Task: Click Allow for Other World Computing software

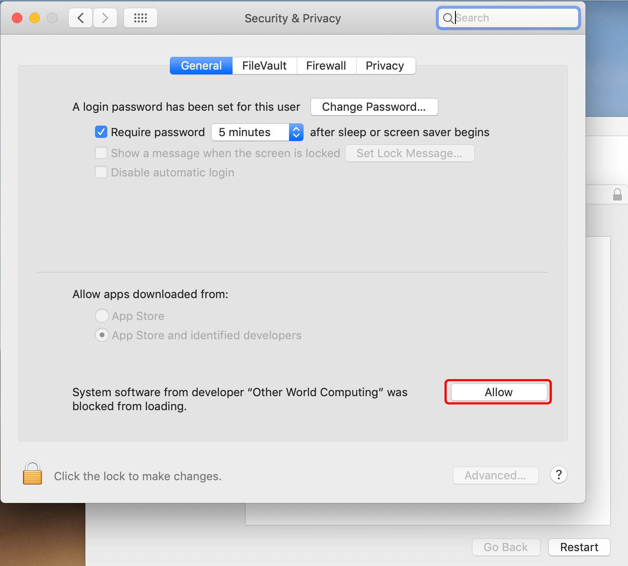Action: point(498,392)
